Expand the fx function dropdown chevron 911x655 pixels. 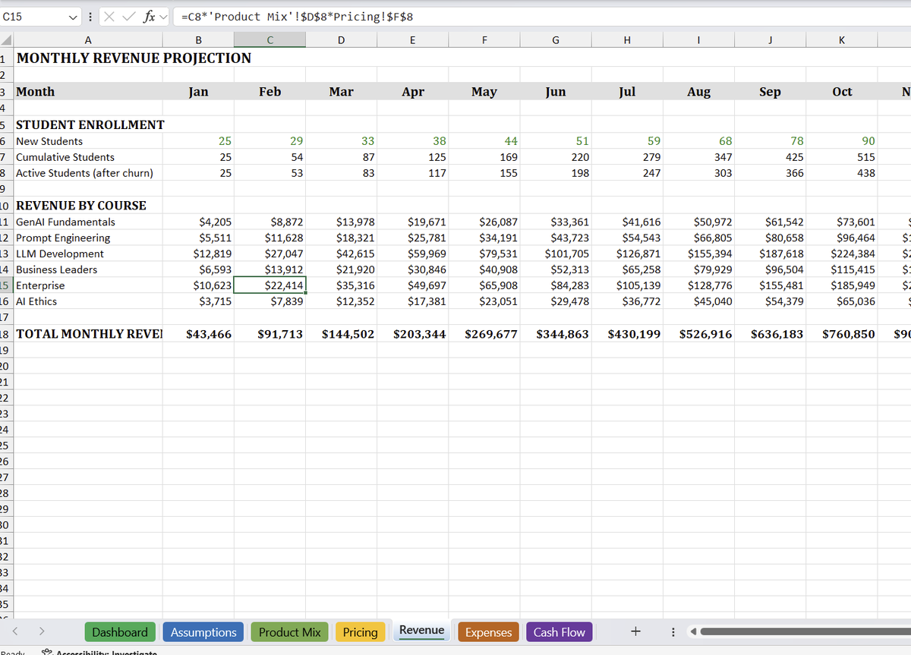[163, 16]
